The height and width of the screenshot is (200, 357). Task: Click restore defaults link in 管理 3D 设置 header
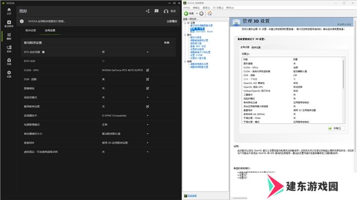click(x=344, y=24)
